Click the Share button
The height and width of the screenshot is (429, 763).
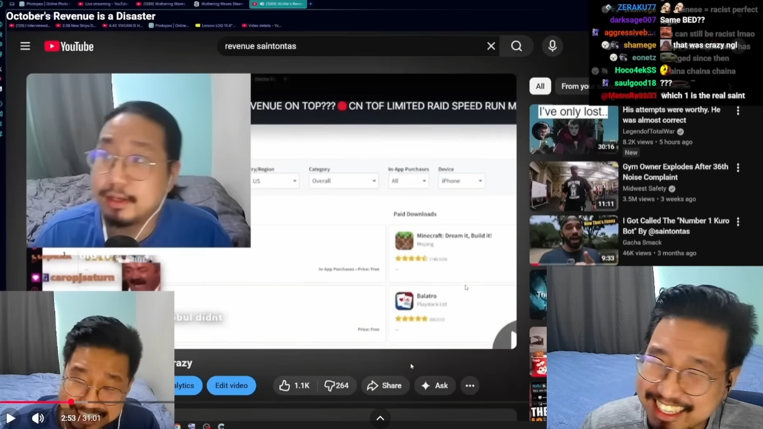pos(384,385)
